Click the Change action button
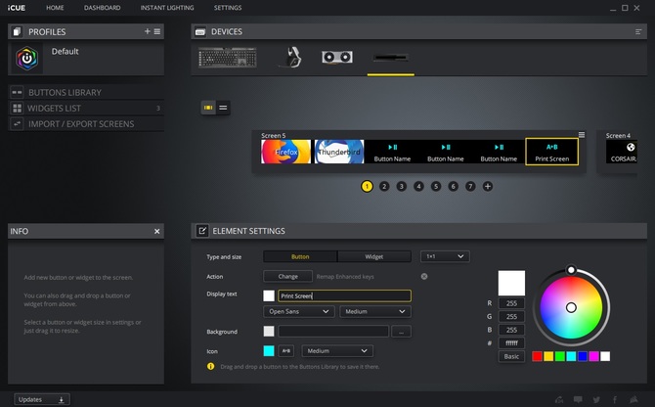This screenshot has height=407, width=655. 287,276
